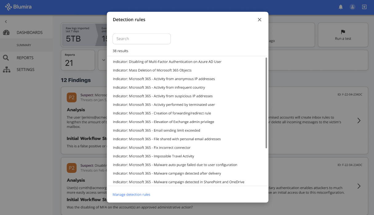Click the P2 badge of the Disabling finding
Screen dimensions: 374x215
pos(72,168)
